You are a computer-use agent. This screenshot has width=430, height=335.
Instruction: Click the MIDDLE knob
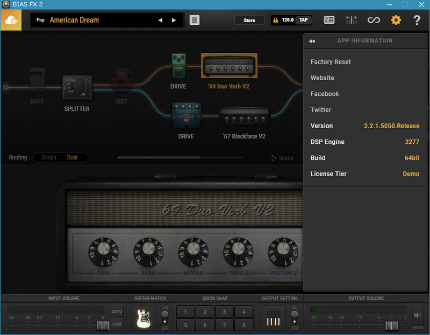(x=193, y=252)
